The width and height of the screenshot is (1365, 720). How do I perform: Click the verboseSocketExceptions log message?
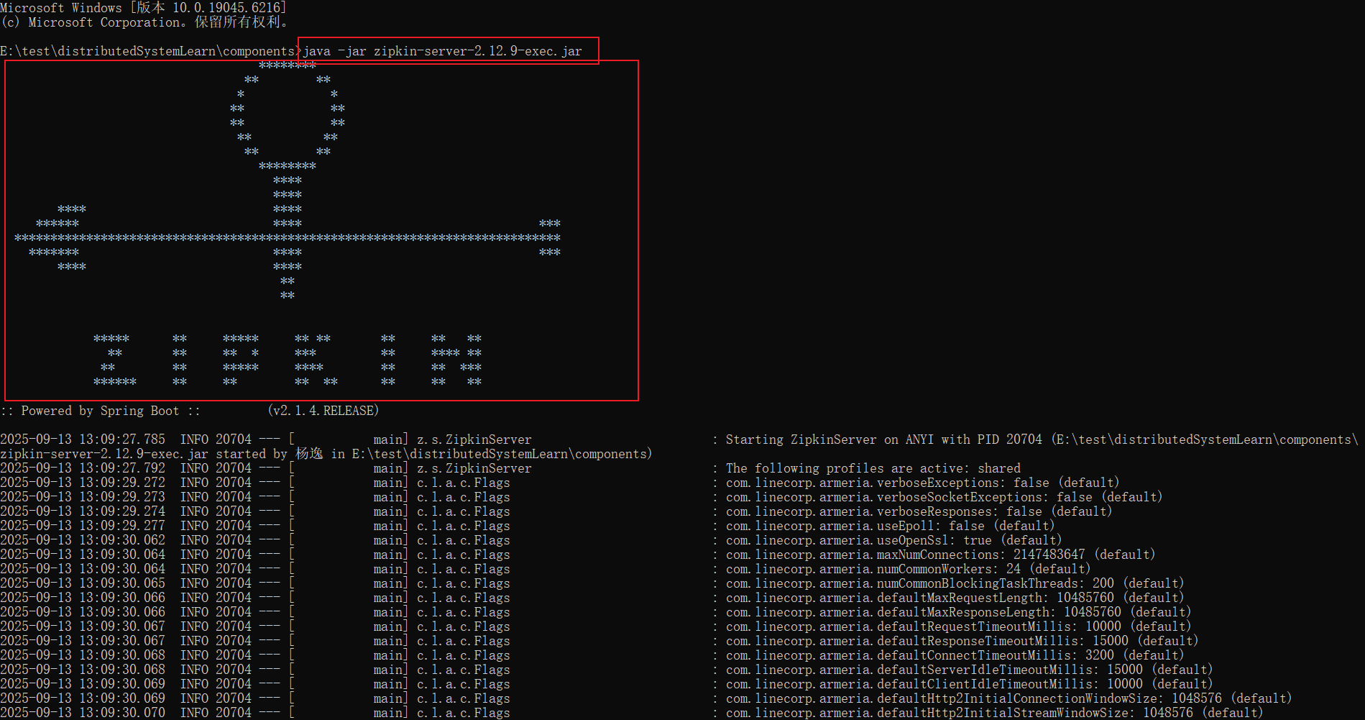944,497
